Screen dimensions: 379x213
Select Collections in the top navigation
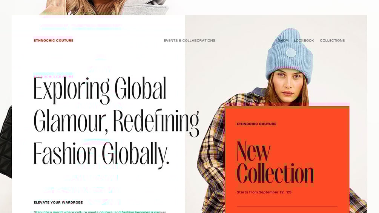pyautogui.click(x=332, y=41)
